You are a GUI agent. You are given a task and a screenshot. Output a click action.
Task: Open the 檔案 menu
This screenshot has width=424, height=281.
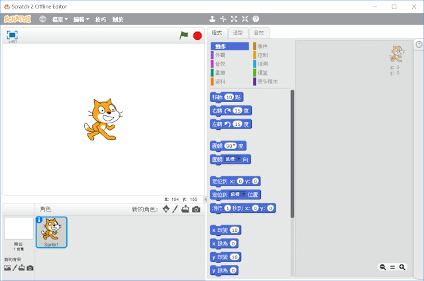(60, 19)
